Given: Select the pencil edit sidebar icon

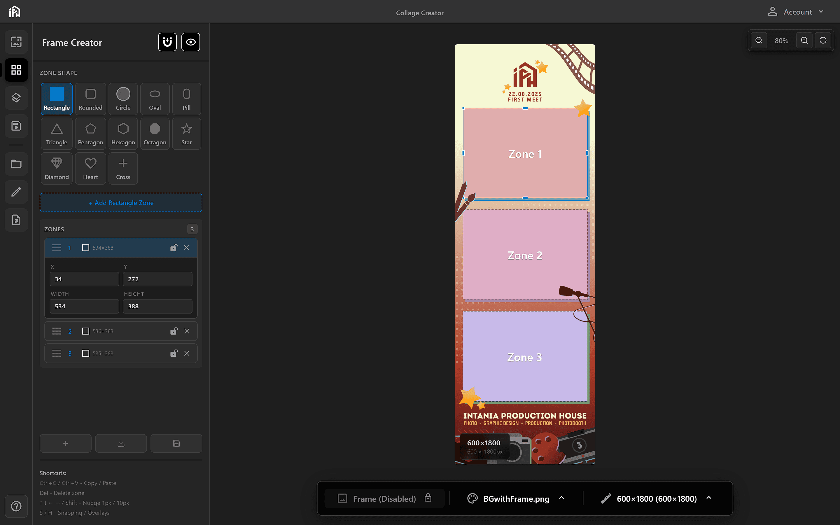Looking at the screenshot, I should (x=16, y=192).
